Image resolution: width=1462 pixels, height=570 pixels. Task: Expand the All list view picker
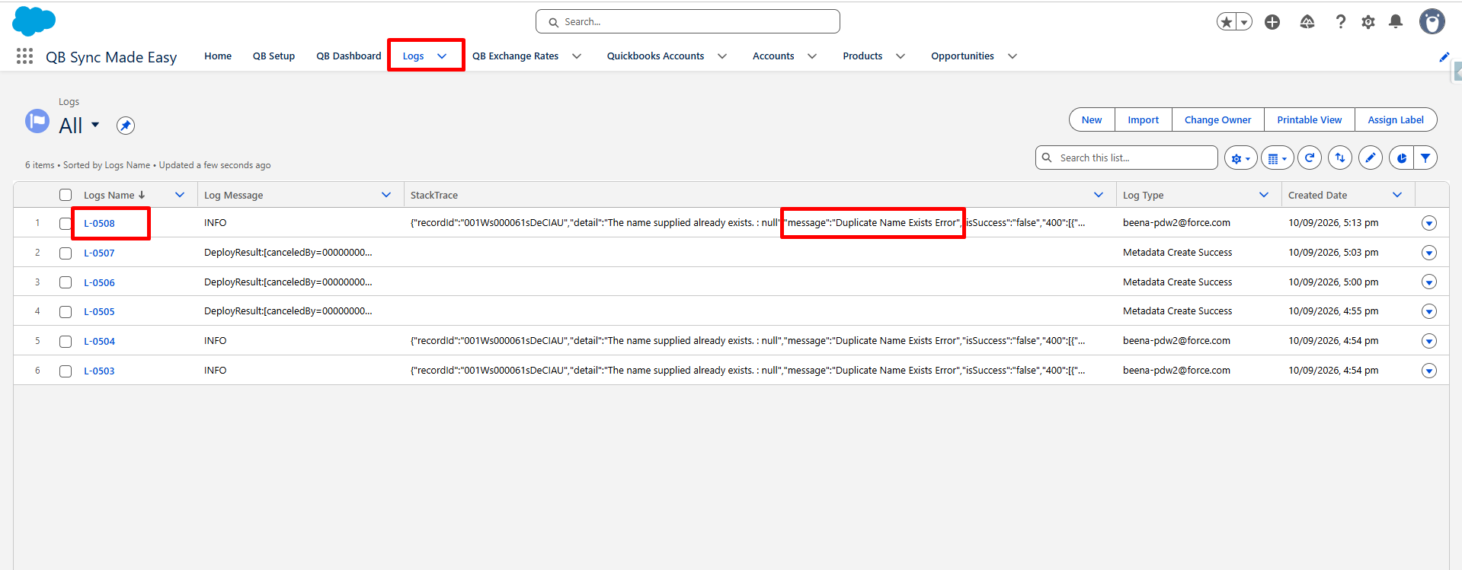point(95,125)
